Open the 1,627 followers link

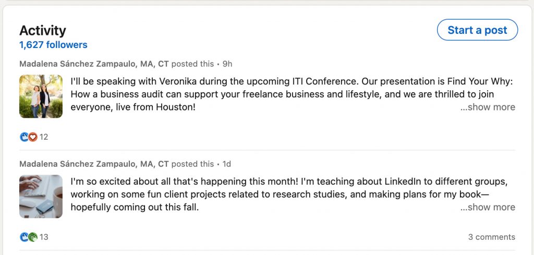53,45
